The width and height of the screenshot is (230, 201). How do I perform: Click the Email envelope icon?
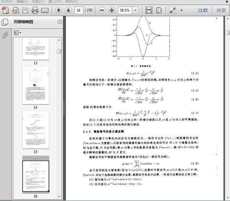pyautogui.click(x=44, y=10)
